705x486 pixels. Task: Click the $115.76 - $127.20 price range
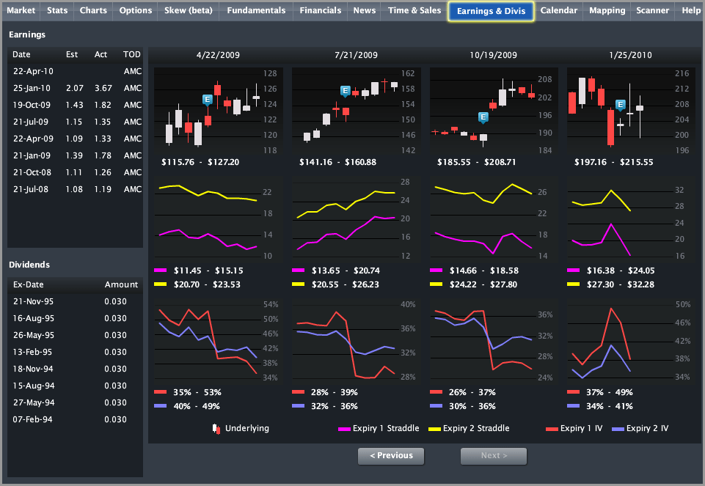point(200,162)
